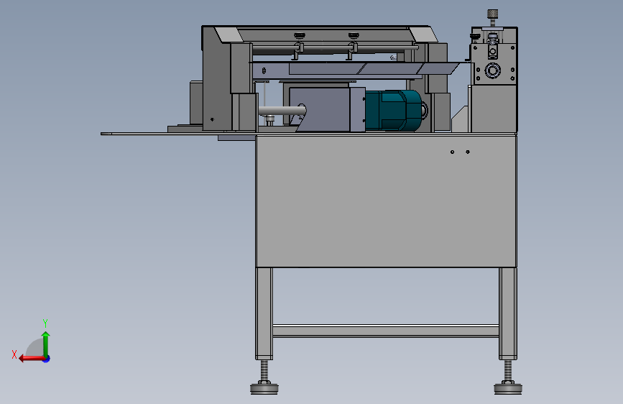Select the circular bearing flange on right housing
The width and height of the screenshot is (623, 404).
(x=493, y=70)
